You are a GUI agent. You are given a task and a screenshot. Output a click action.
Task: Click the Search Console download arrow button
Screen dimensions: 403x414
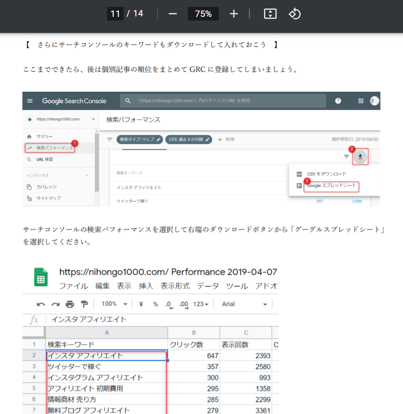[361, 157]
